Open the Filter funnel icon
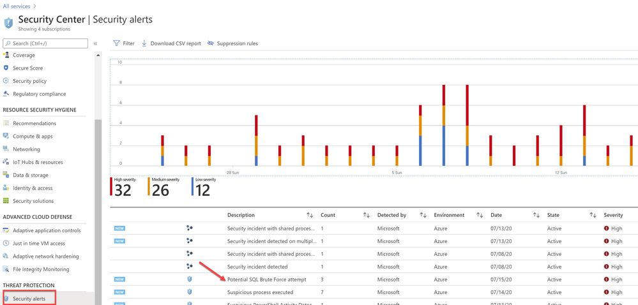The height and width of the screenshot is (305, 638). pos(116,43)
